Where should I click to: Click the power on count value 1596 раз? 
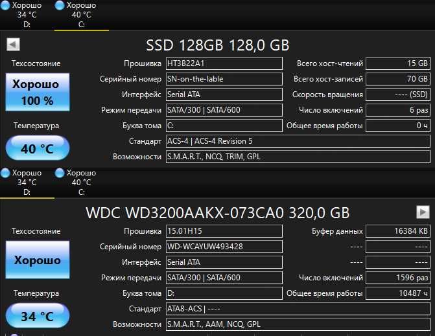(x=398, y=278)
